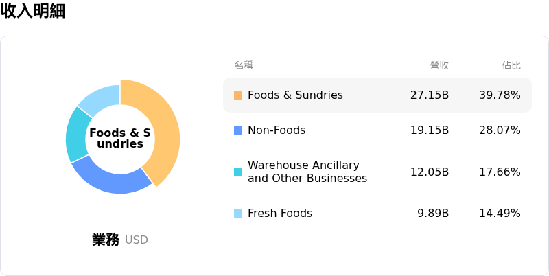
Task: Select the cyan Warehouse Ancillary donut segment
Action: tap(76, 135)
